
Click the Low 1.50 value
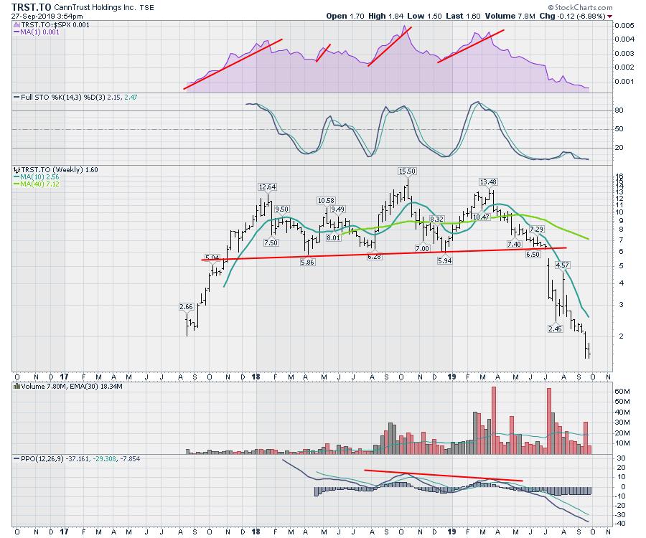click(x=424, y=16)
